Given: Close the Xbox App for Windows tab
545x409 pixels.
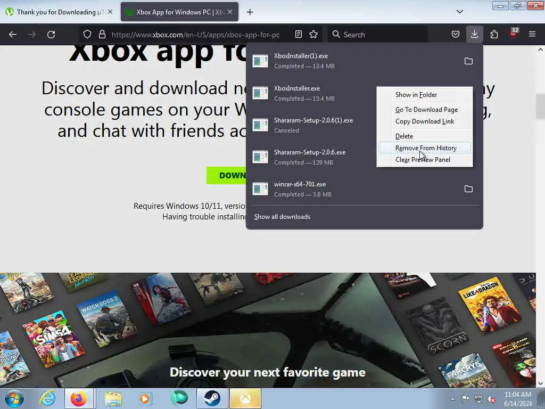Looking at the screenshot, I should tap(230, 12).
